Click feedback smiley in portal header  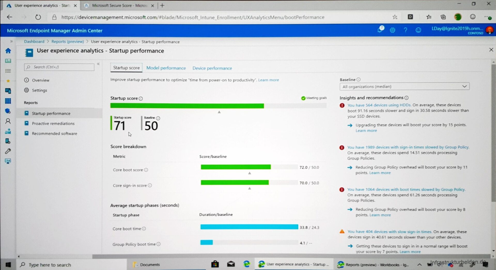point(418,30)
